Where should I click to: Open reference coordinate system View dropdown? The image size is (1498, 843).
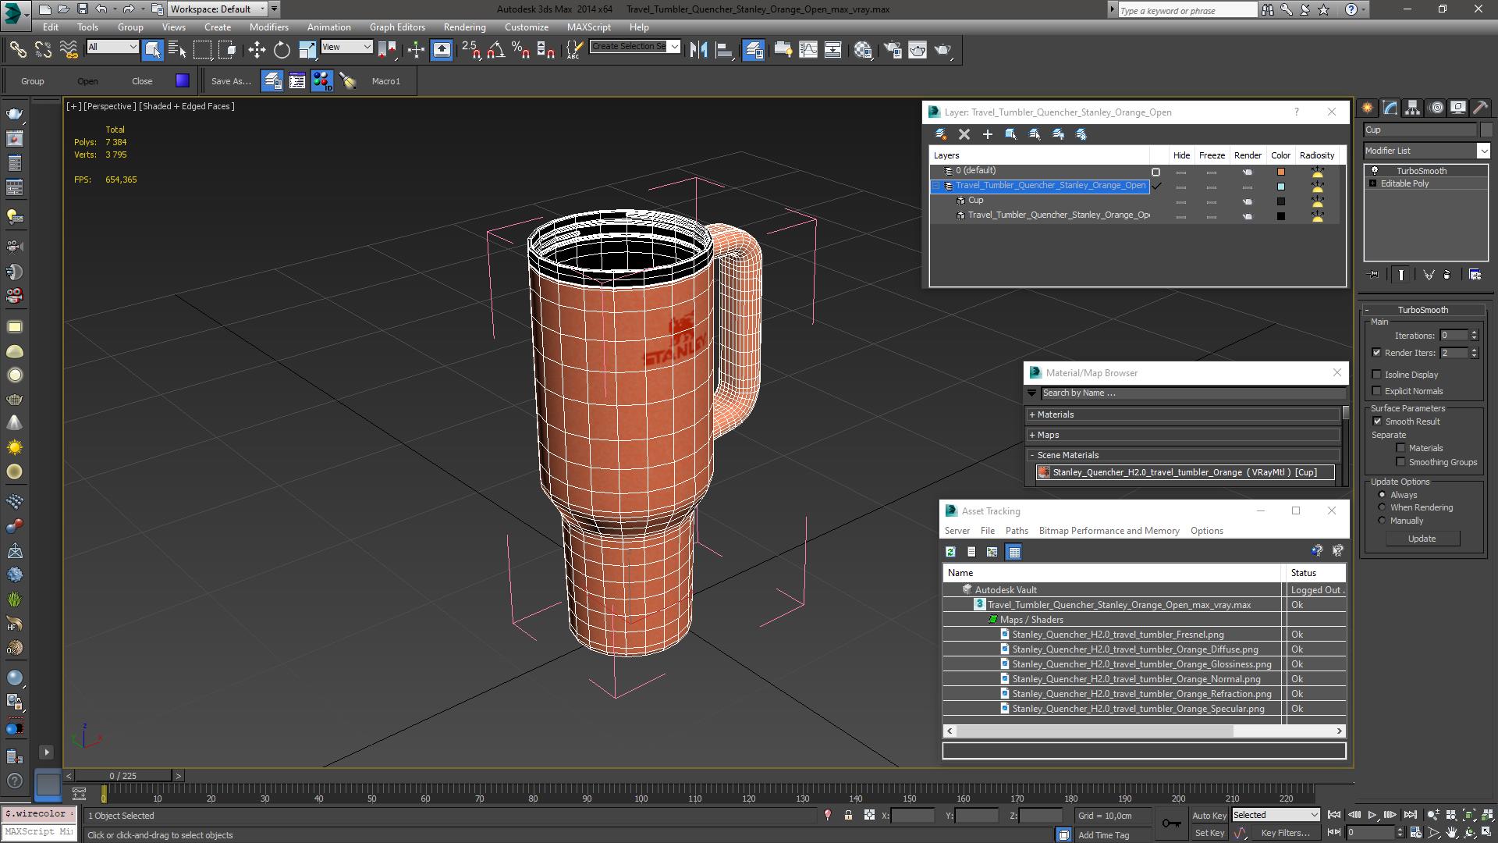tap(346, 47)
